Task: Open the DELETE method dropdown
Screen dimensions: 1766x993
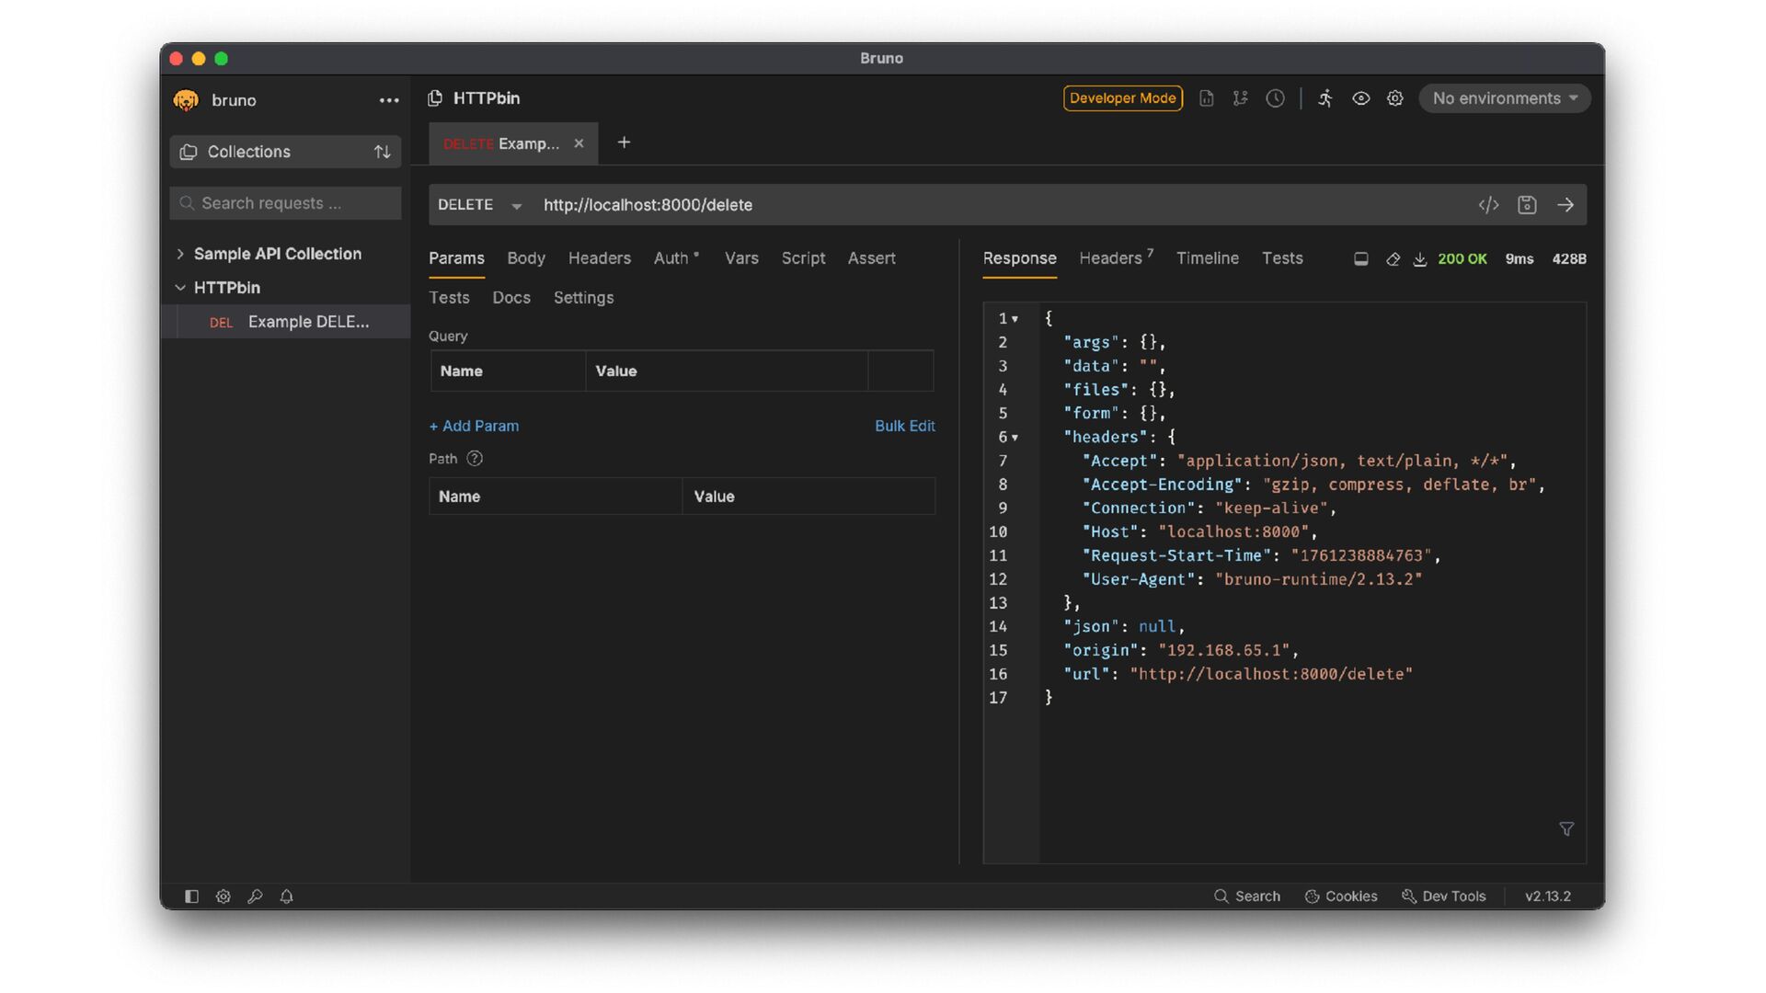Action: pyautogui.click(x=479, y=205)
